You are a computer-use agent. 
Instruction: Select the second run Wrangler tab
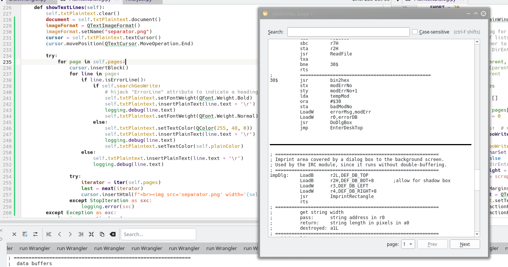point(72,248)
